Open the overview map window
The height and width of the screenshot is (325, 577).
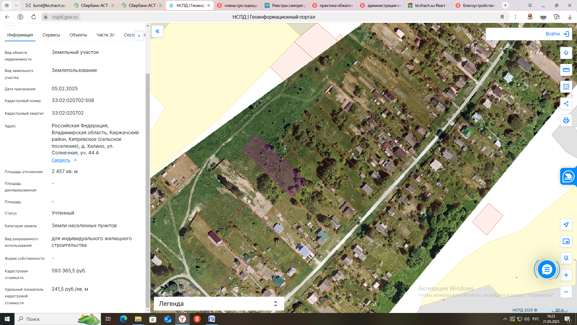pyautogui.click(x=566, y=241)
